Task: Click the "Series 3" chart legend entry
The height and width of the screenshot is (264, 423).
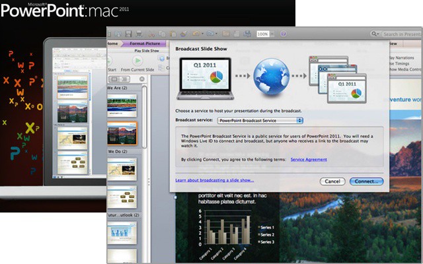Action: coord(266,242)
